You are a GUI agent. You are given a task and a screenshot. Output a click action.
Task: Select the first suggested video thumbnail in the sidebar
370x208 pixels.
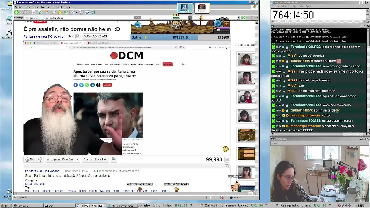[246, 60]
